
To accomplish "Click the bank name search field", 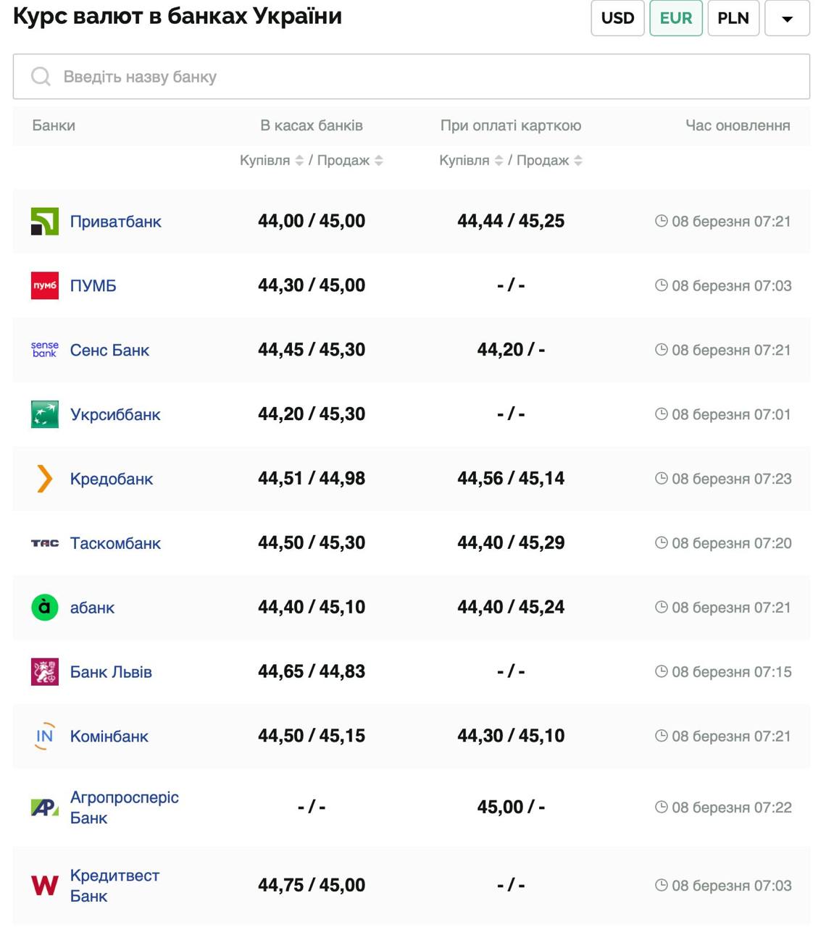I will [411, 77].
